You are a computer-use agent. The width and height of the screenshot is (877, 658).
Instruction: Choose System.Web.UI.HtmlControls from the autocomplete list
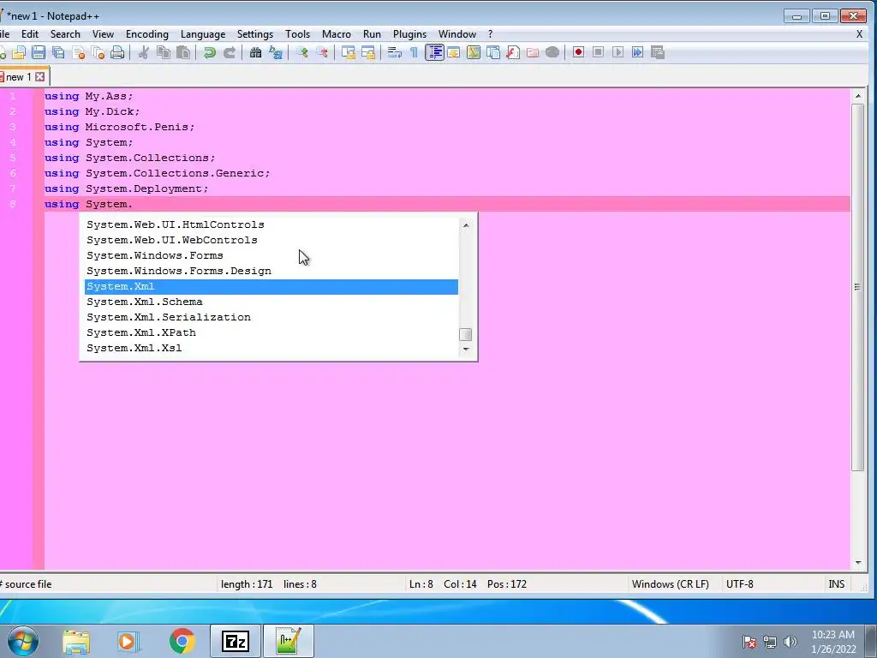[x=271, y=224]
